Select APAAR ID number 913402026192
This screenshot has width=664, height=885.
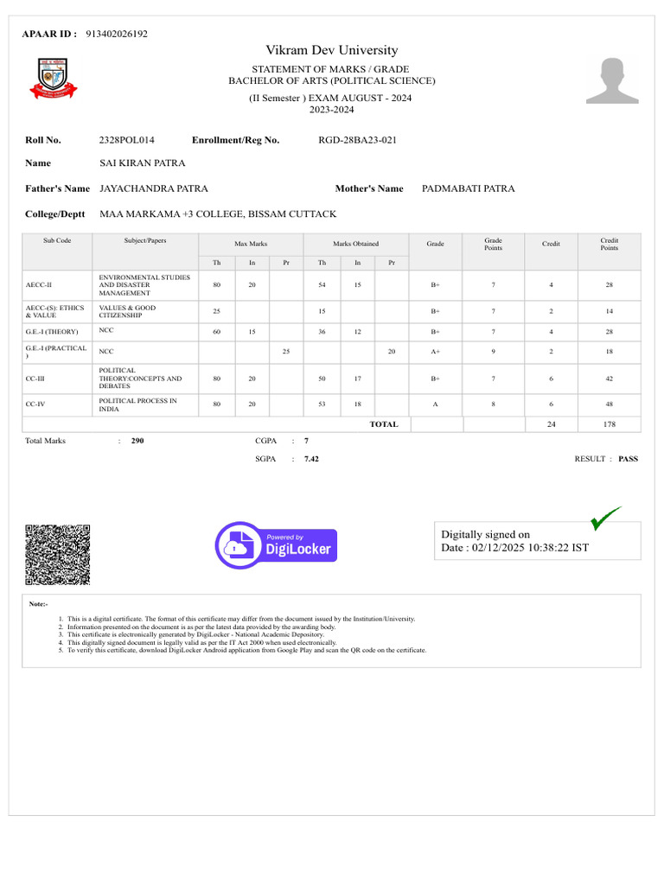tap(117, 34)
